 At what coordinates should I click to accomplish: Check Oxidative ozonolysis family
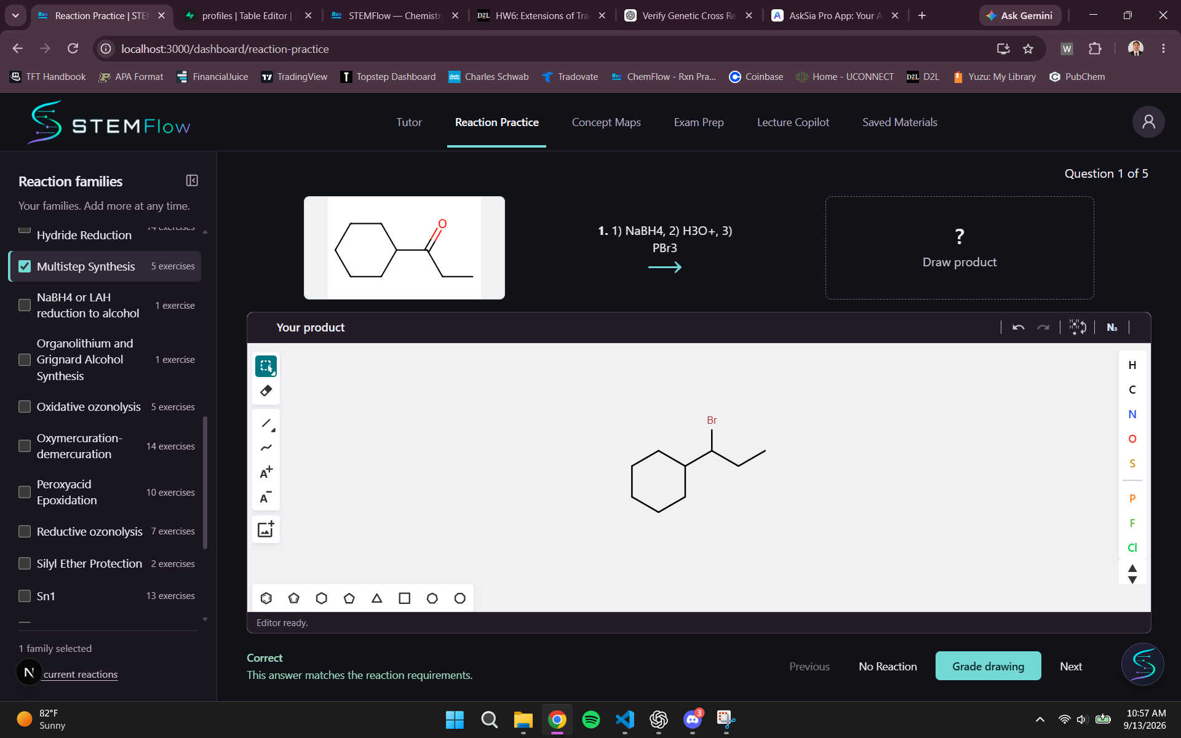tap(25, 407)
